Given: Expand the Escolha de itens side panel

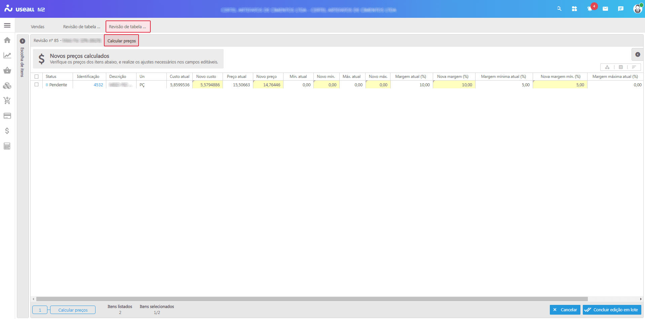Looking at the screenshot, I should click(23, 41).
